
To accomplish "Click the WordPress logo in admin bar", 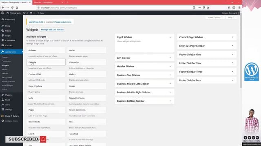I will 2,13.
